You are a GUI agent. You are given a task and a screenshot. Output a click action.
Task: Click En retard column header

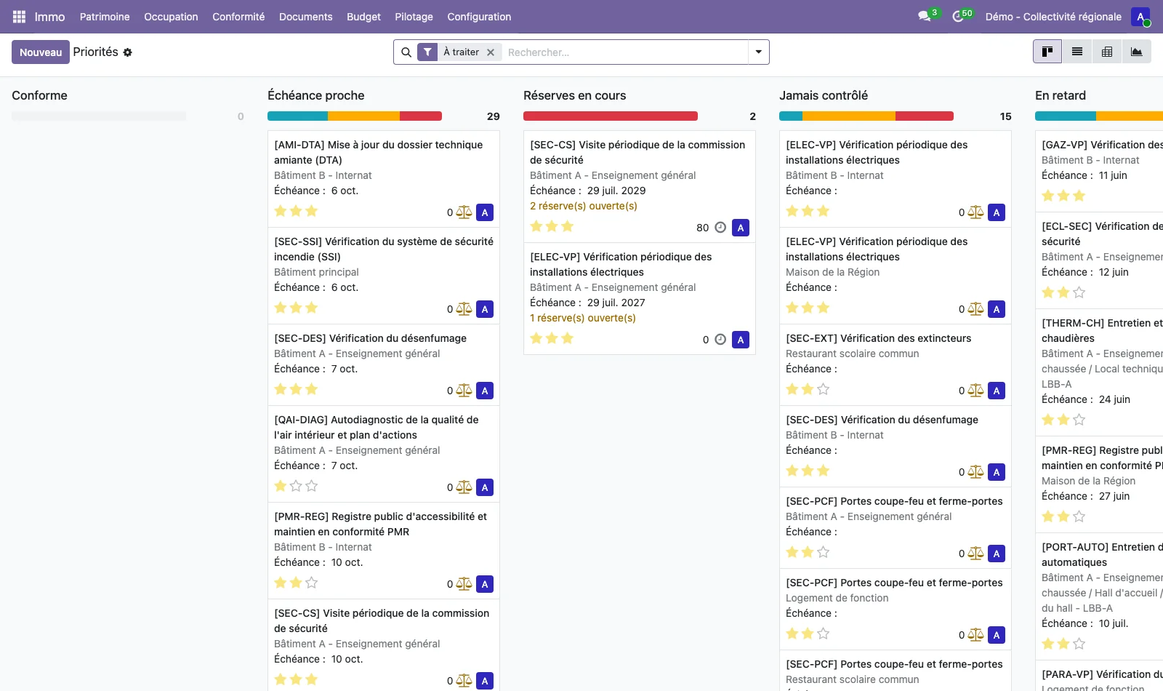[1061, 95]
